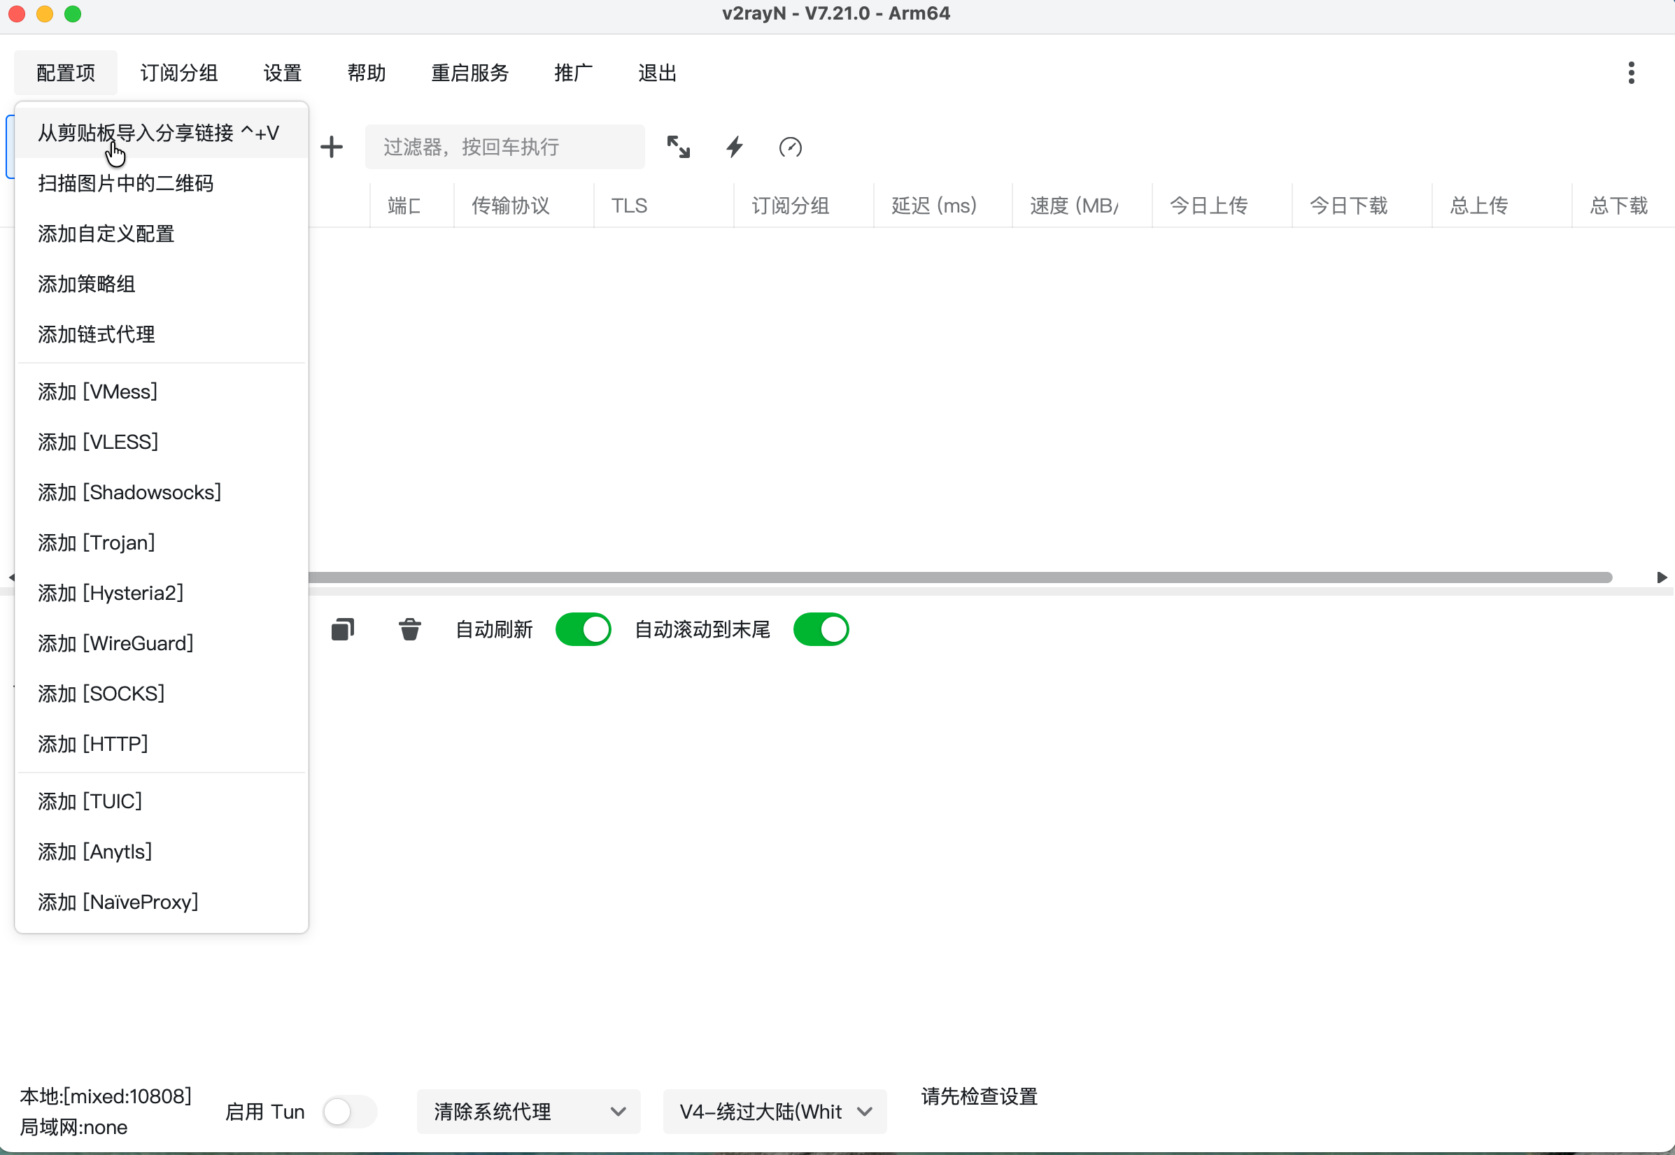The height and width of the screenshot is (1155, 1675).
Task: Choose 添加 [Anytls] from the menu
Action: (162, 852)
